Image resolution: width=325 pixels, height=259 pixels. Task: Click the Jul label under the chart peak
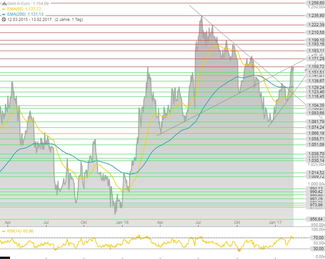pos(199,213)
